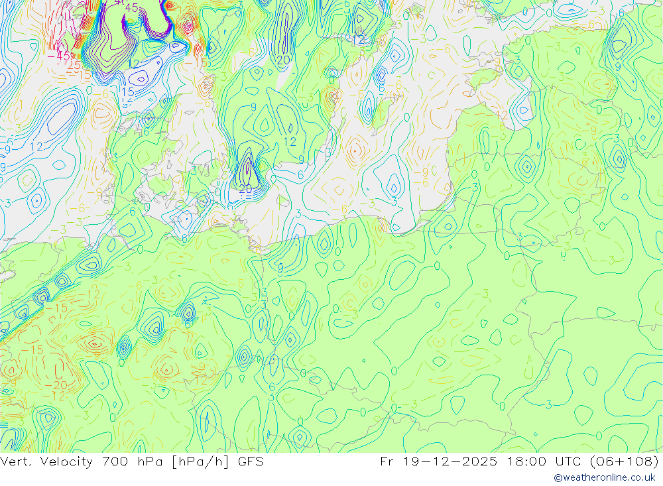Click the weatheronline.co.uk copyright link
The height and width of the screenshot is (486, 663).
tap(605, 477)
